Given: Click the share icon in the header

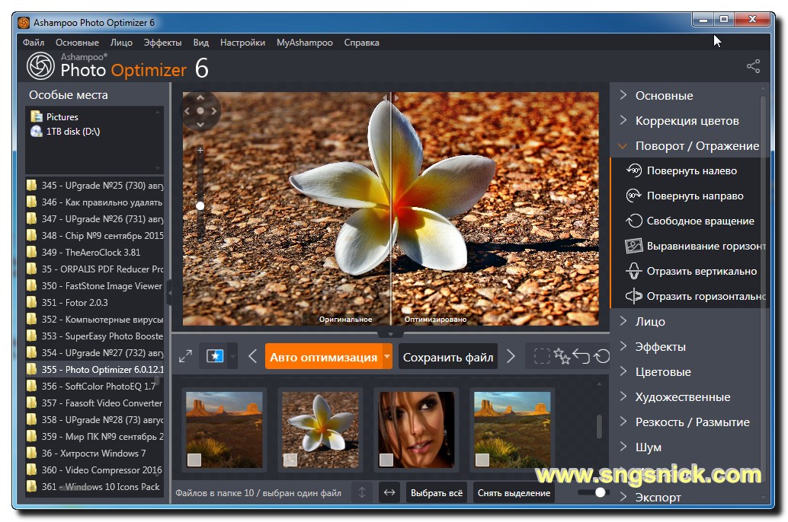Looking at the screenshot, I should pos(753,65).
